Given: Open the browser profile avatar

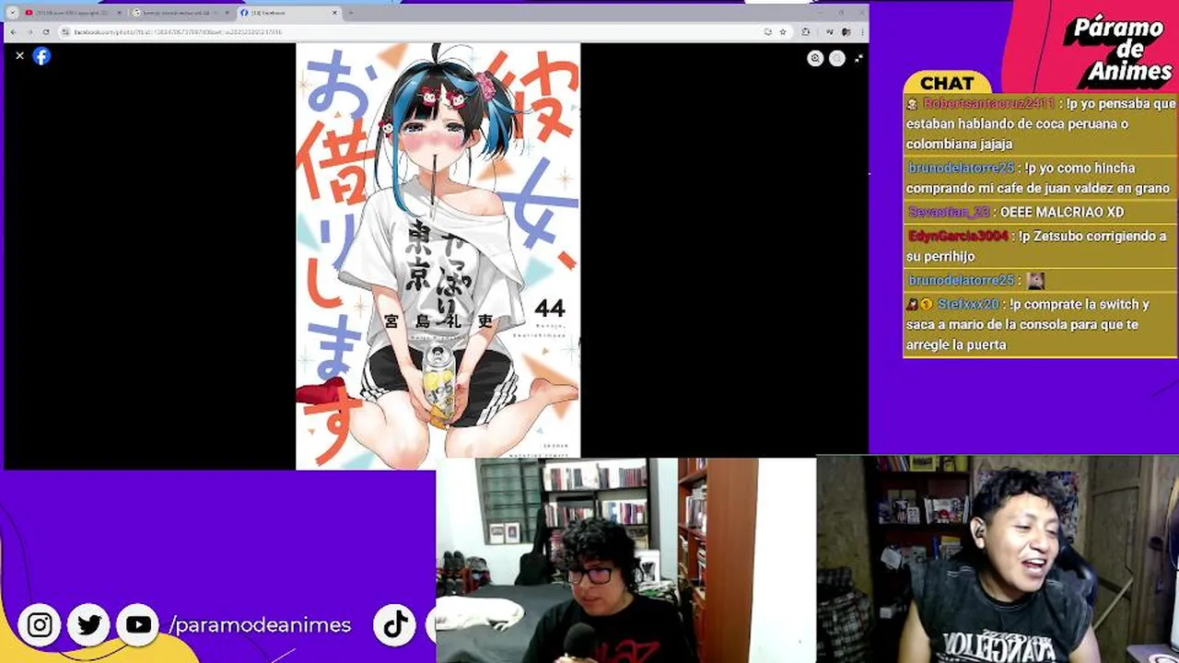Looking at the screenshot, I should pyautogui.click(x=846, y=32).
